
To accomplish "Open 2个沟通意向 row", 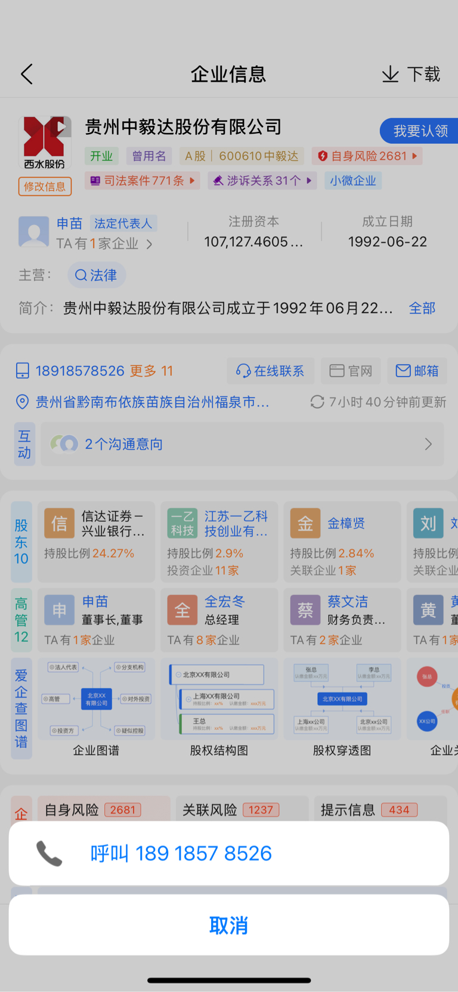I will pyautogui.click(x=242, y=444).
